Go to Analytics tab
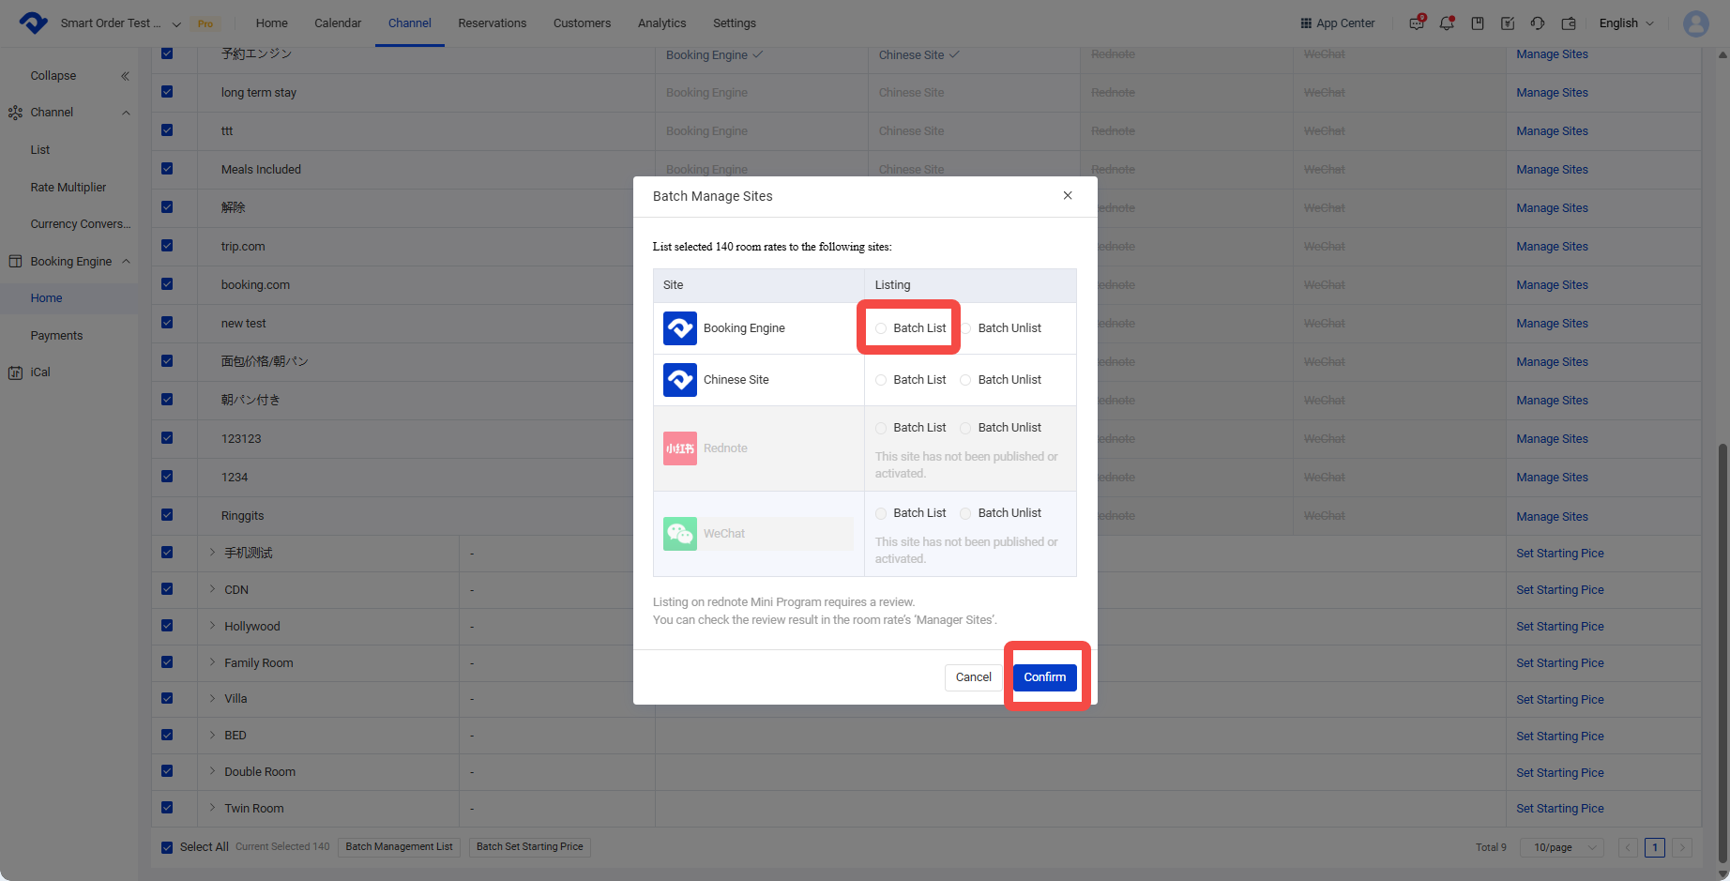 662,23
